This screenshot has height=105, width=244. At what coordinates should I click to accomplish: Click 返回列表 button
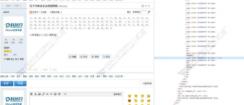[x=147, y=83]
